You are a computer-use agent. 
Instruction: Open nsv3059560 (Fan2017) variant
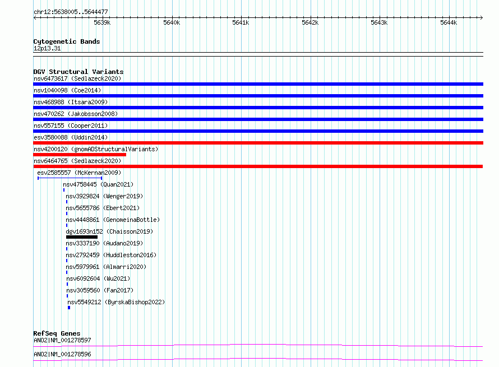(x=100, y=290)
